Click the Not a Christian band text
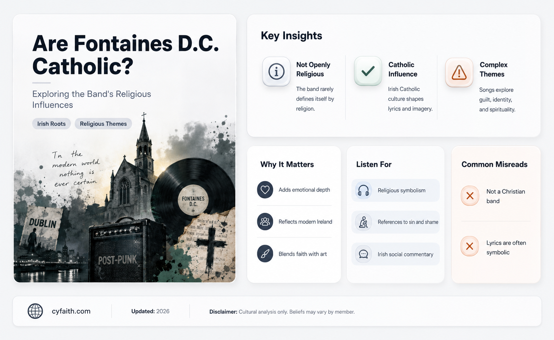 tap(506, 196)
